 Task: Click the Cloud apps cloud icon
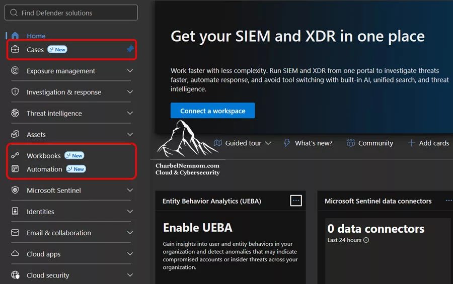15,253
